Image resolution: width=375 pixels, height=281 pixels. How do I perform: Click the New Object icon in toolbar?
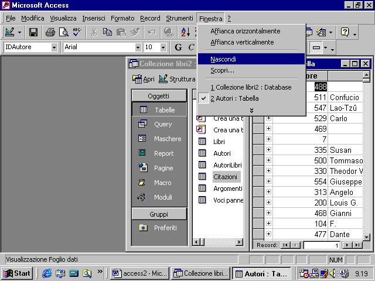[x=321, y=32]
